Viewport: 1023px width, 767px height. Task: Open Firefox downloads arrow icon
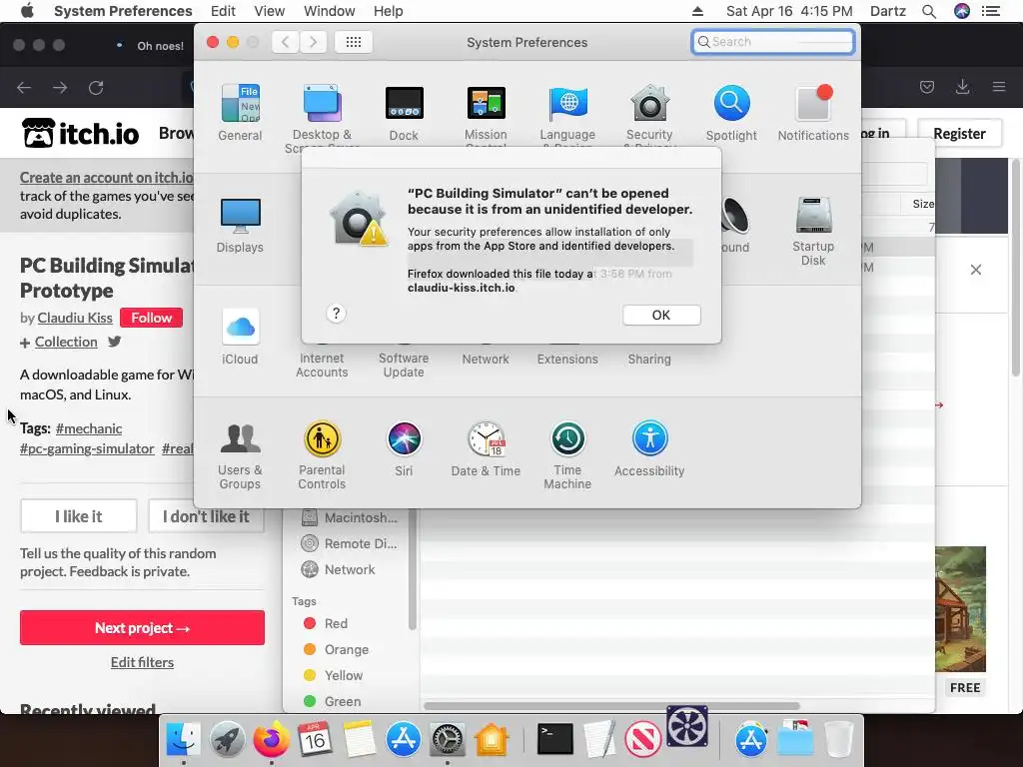(962, 87)
